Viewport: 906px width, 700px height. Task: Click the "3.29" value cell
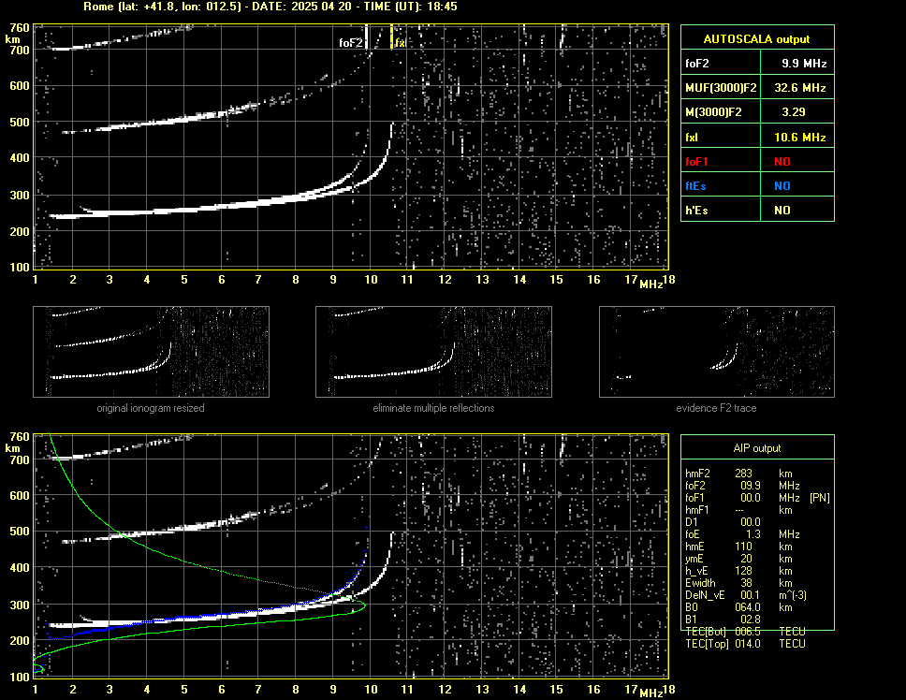coord(794,112)
